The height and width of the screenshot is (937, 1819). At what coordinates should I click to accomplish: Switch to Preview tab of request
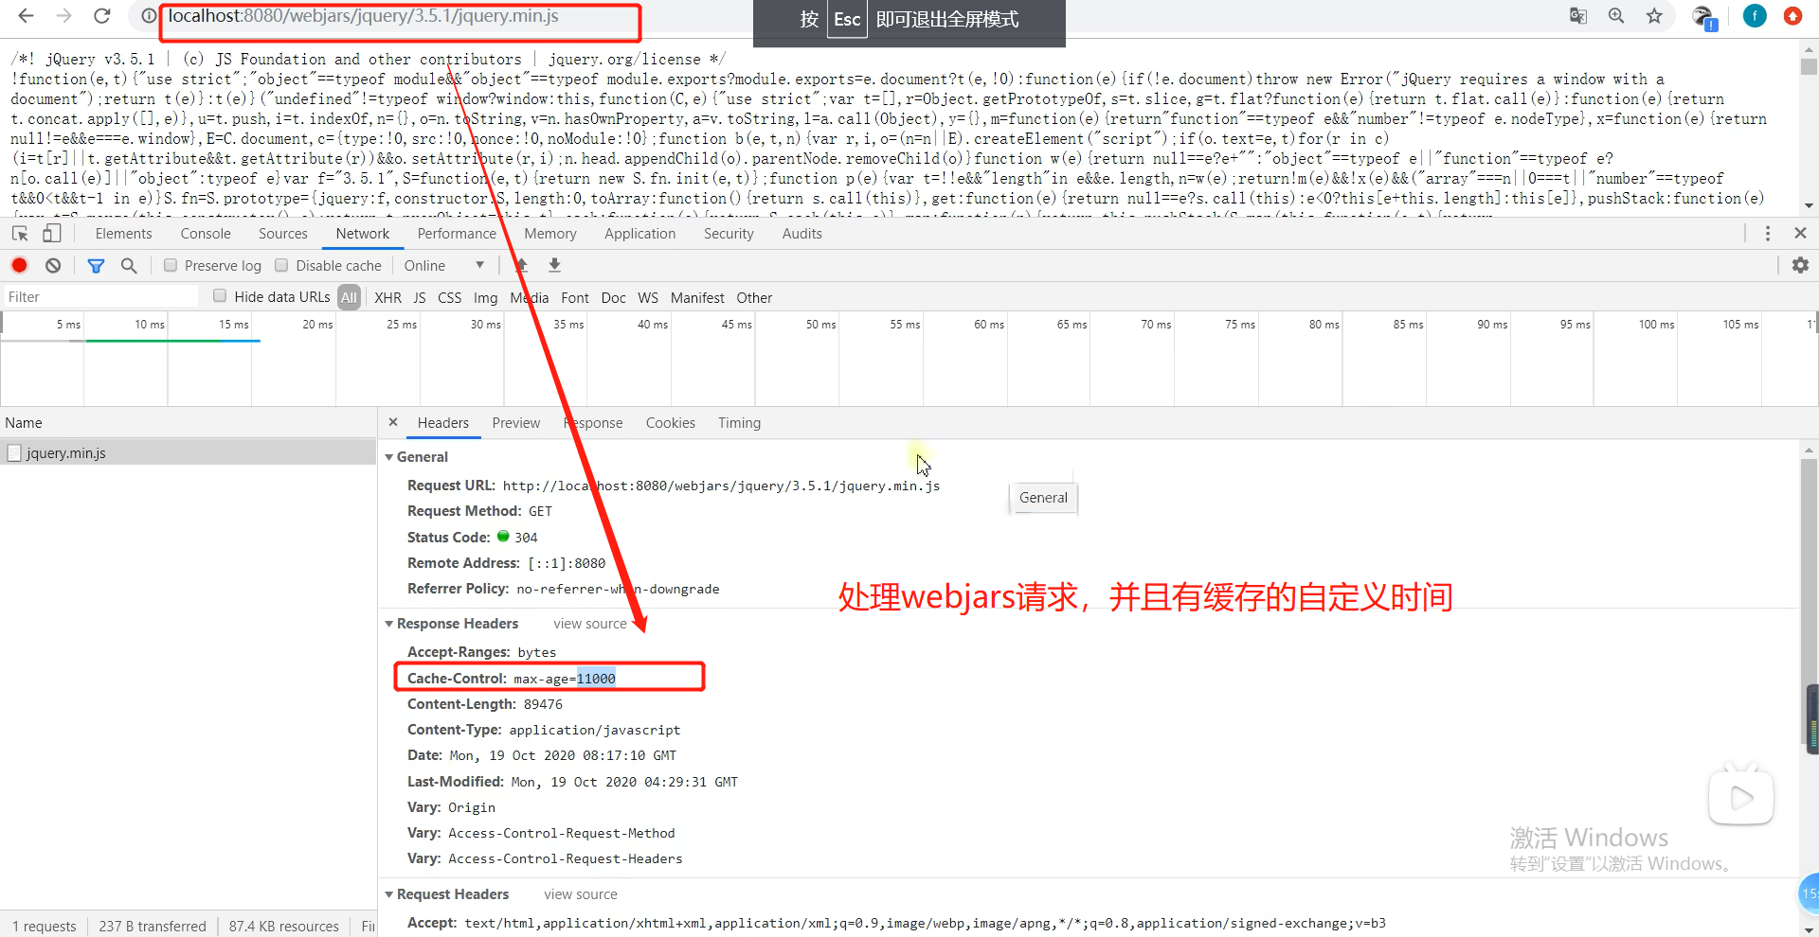point(516,423)
